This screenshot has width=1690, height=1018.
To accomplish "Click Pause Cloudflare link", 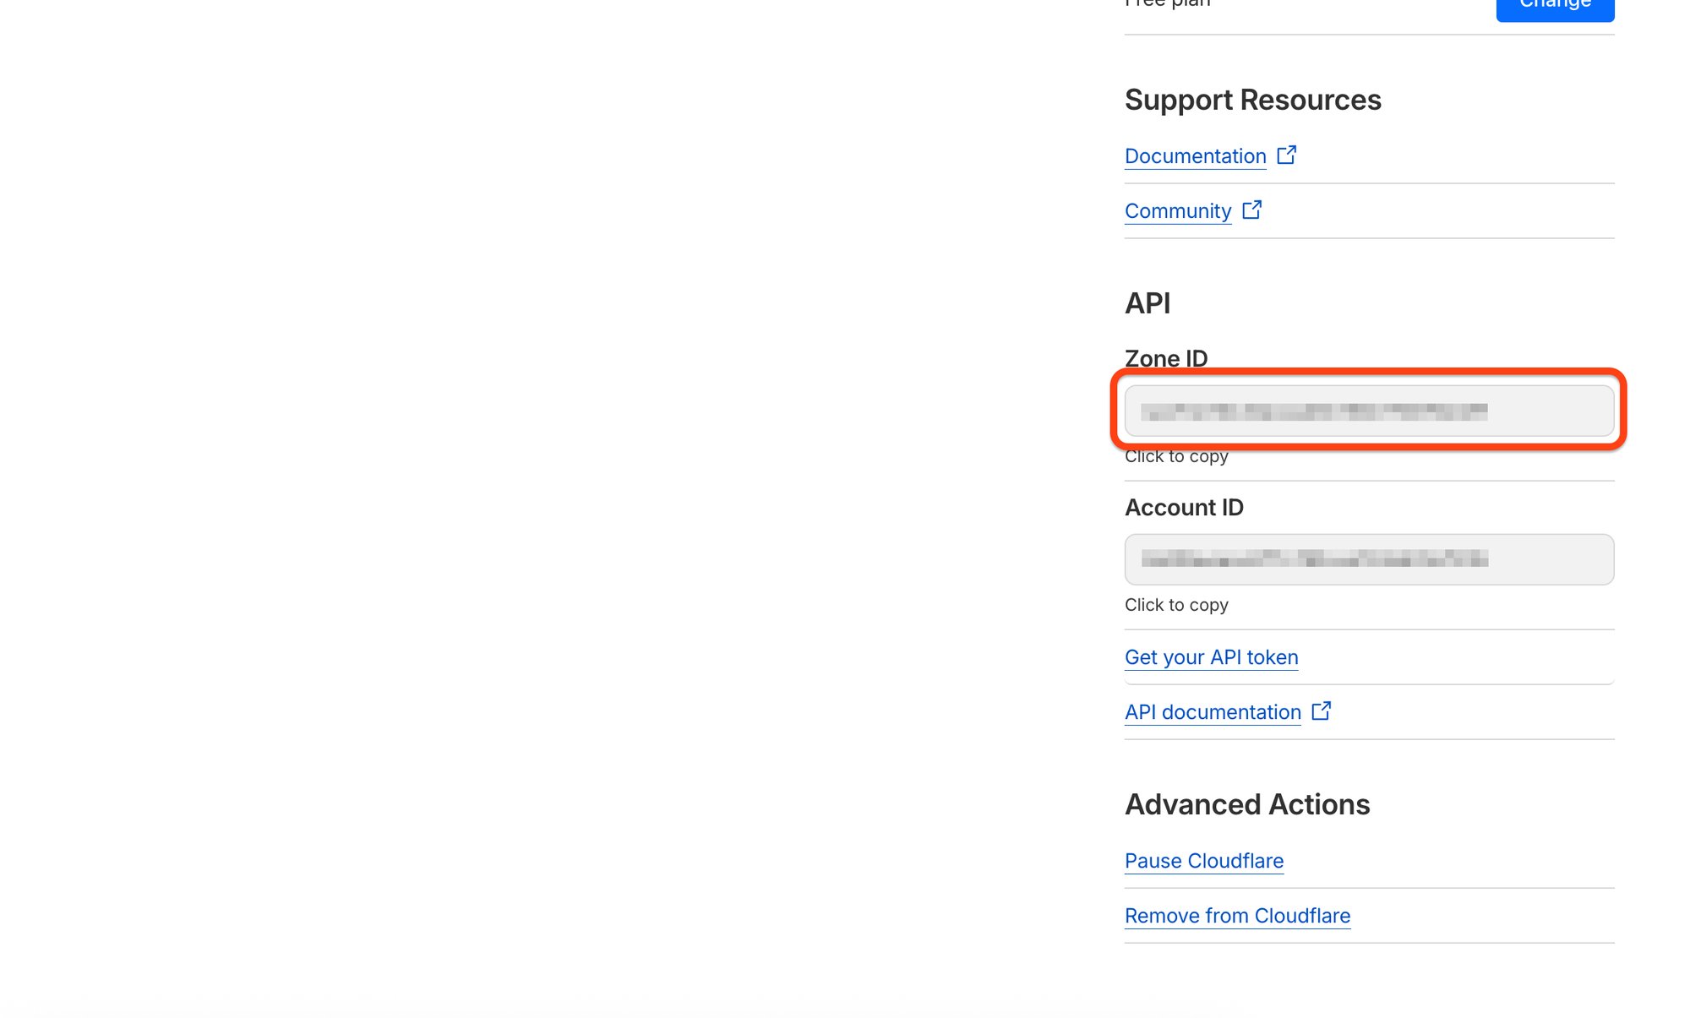I will 1204,861.
